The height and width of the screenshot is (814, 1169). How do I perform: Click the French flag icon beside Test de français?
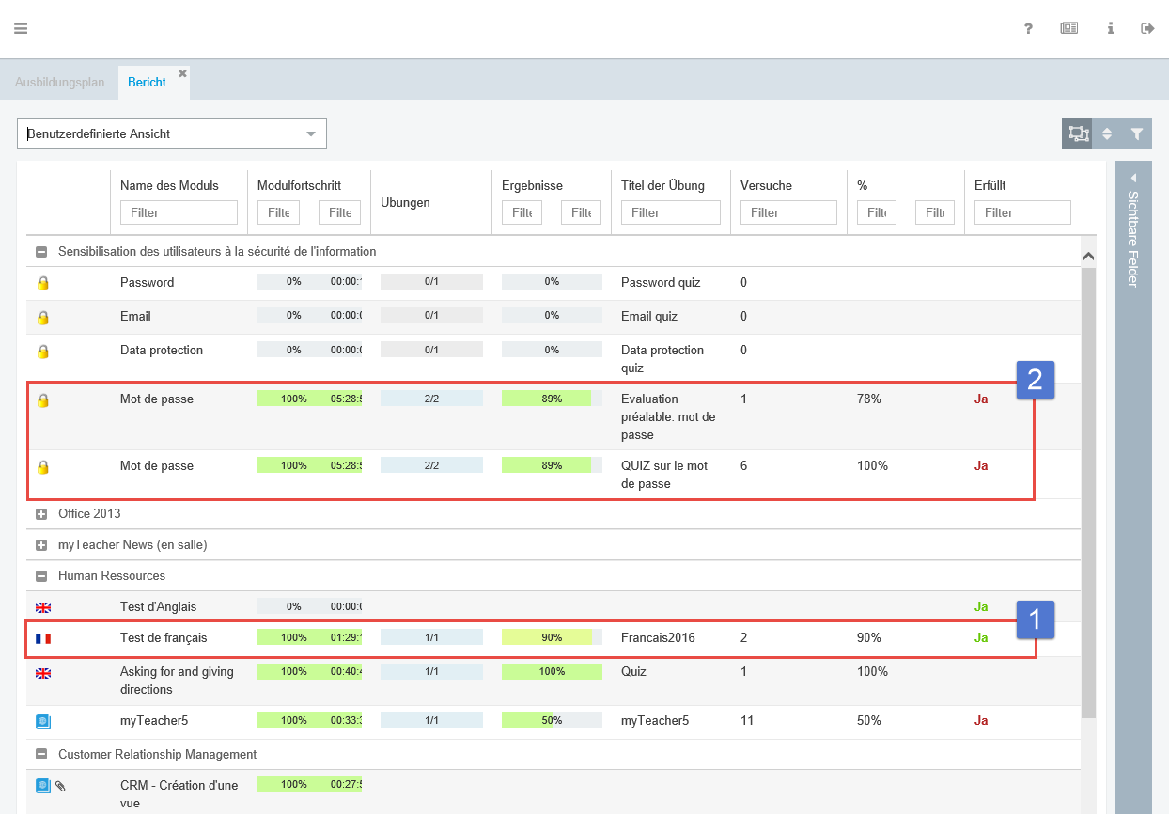(43, 638)
